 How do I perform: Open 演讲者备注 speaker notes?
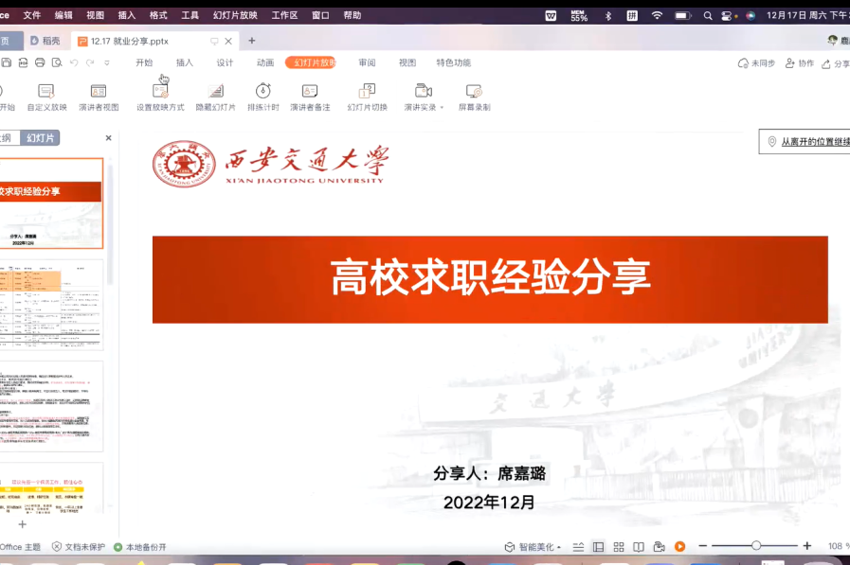pos(310,91)
